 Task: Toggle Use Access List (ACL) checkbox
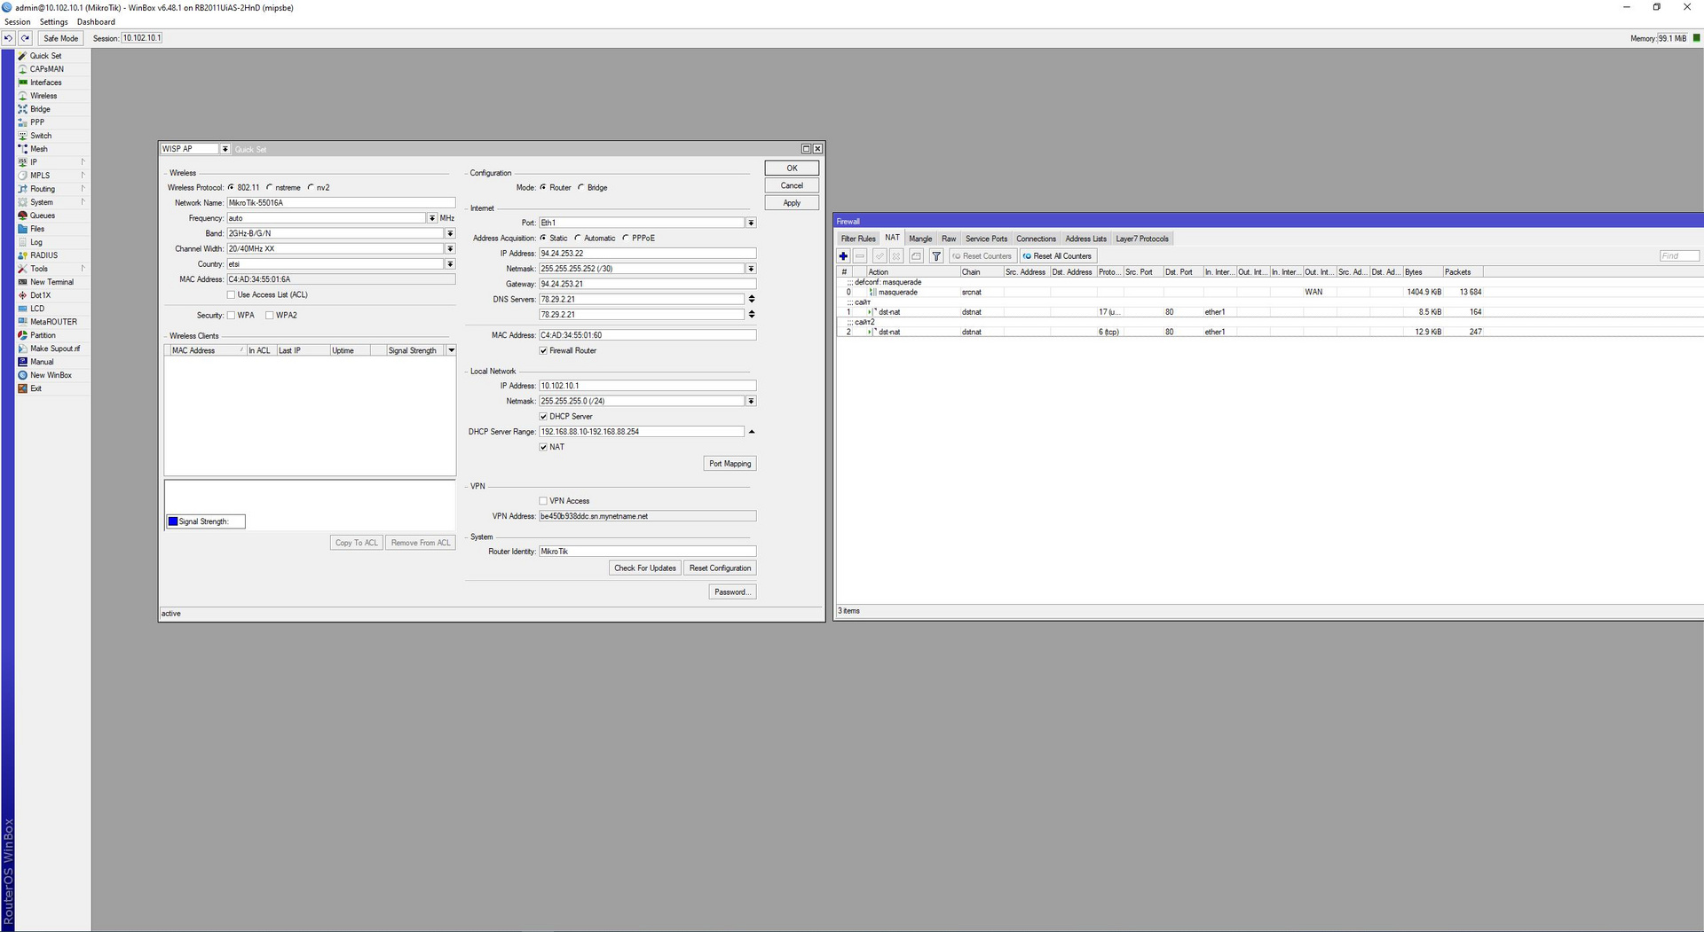[232, 295]
